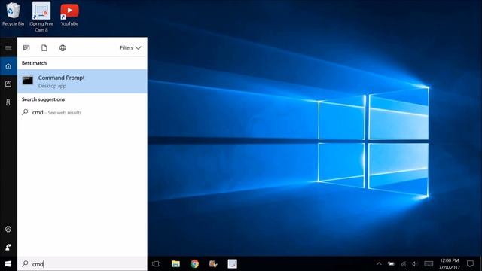Launch Google Chrome from the taskbar
Screen dimensions: 482x271
[194, 263]
